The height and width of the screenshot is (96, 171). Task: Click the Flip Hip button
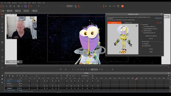tap(151, 38)
